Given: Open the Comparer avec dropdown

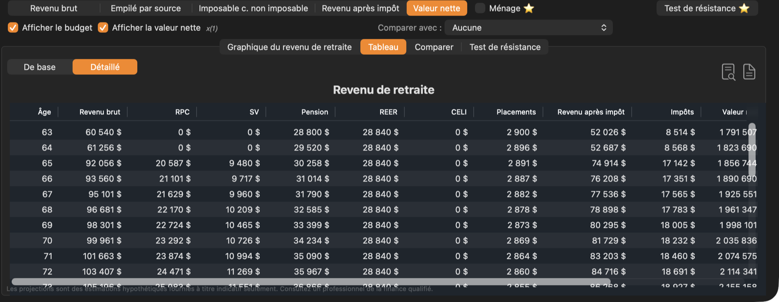Looking at the screenshot, I should [x=528, y=27].
